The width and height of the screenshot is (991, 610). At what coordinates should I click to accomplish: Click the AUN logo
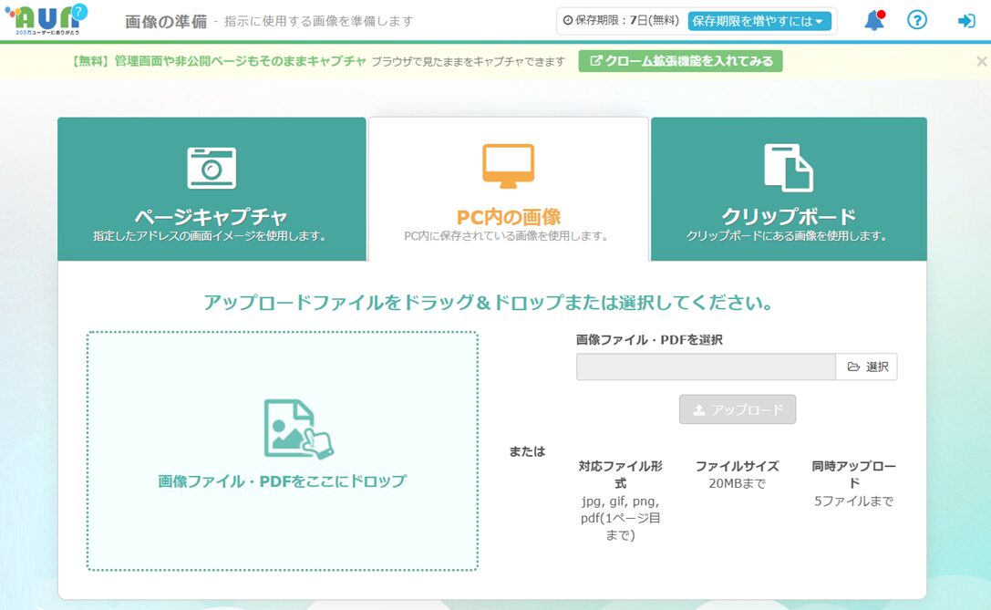pos(52,19)
